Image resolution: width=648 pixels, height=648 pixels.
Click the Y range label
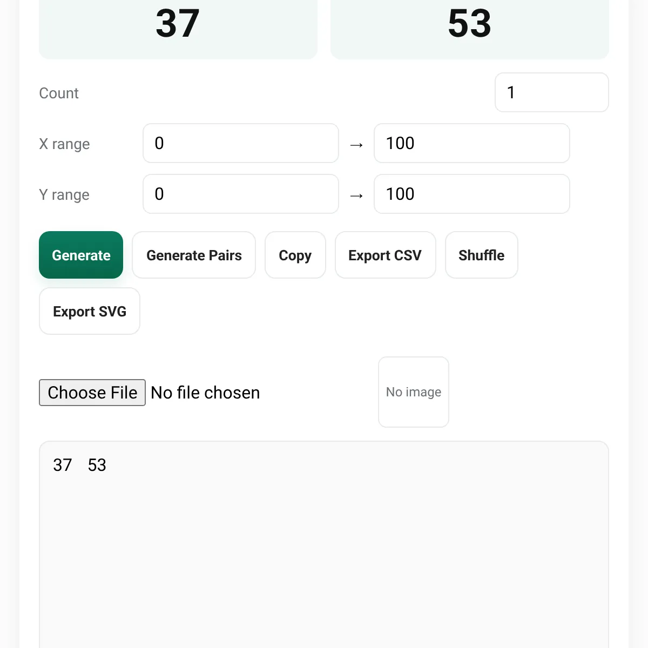point(64,195)
